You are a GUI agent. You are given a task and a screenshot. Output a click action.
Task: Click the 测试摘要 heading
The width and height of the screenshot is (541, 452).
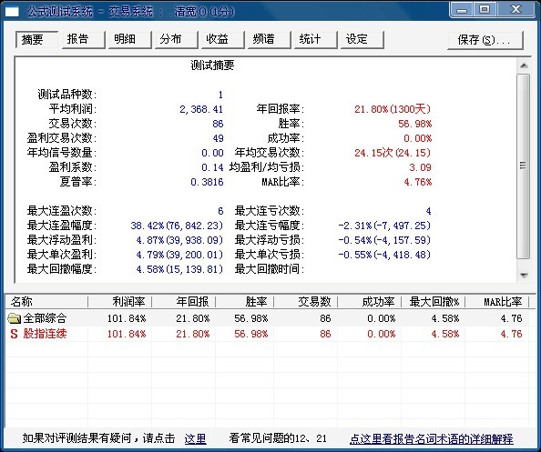[212, 65]
